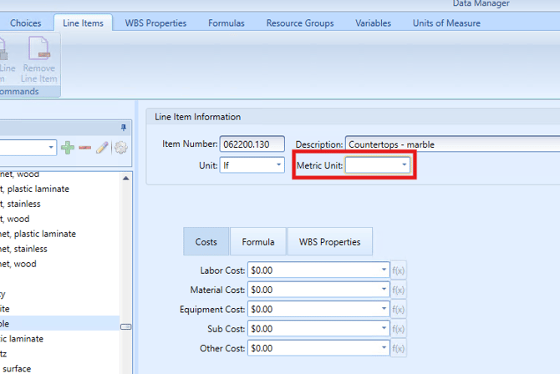Open the f(x) formula for Equipment Cost

point(399,309)
